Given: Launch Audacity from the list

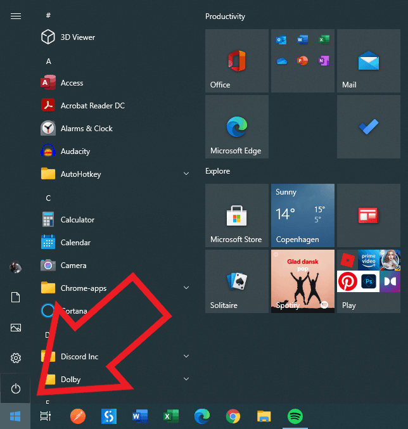Looking at the screenshot, I should point(113,151).
